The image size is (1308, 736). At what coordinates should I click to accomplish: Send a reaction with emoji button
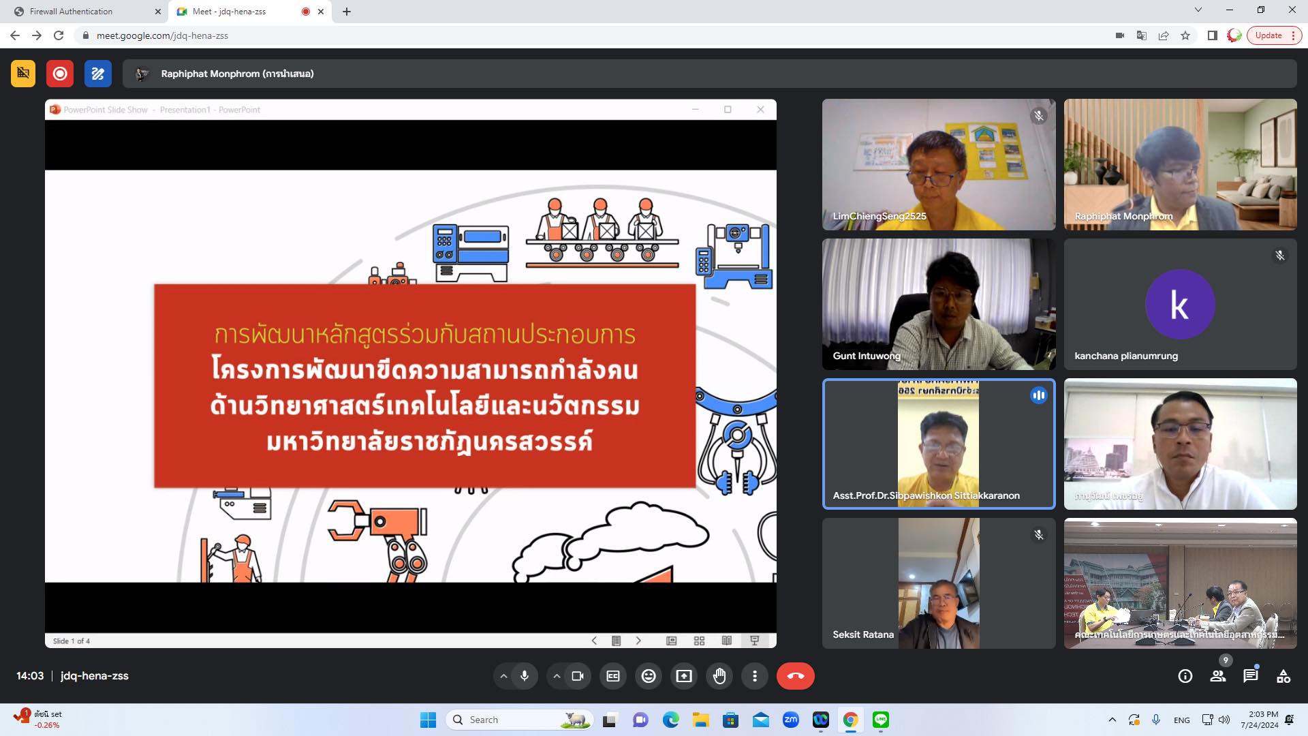pyautogui.click(x=649, y=676)
